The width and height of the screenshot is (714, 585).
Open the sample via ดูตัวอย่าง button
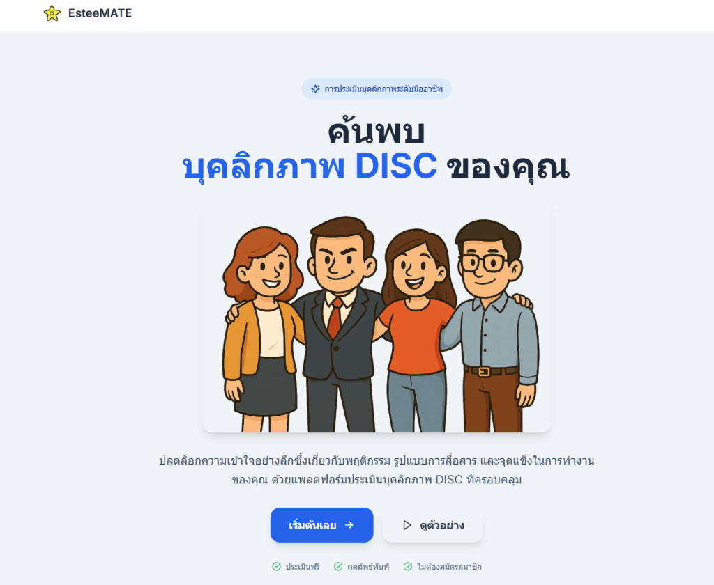point(432,525)
